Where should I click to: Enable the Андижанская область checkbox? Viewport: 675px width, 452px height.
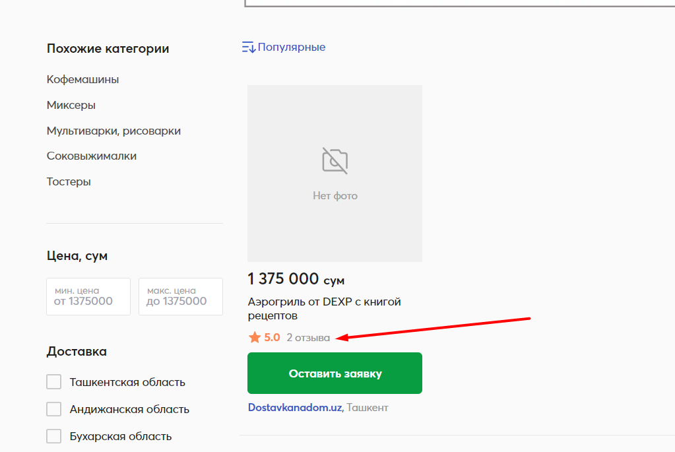pos(54,409)
